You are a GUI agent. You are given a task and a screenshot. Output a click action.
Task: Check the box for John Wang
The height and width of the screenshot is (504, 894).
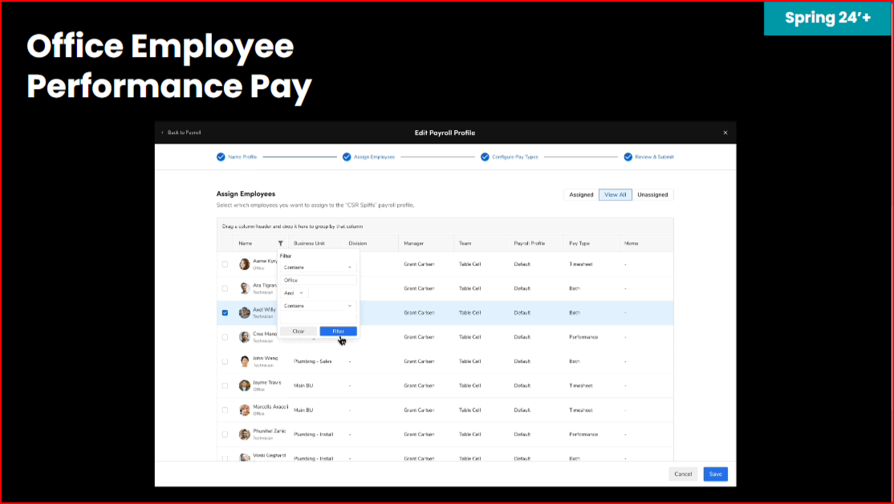pos(225,361)
